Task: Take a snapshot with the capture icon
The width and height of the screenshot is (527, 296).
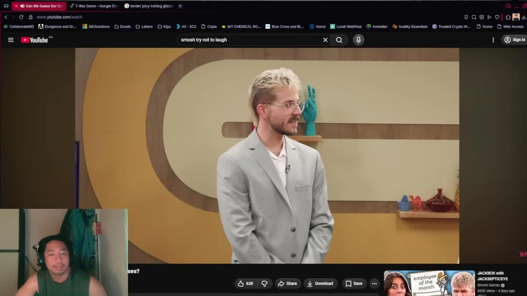Action: [x=474, y=17]
